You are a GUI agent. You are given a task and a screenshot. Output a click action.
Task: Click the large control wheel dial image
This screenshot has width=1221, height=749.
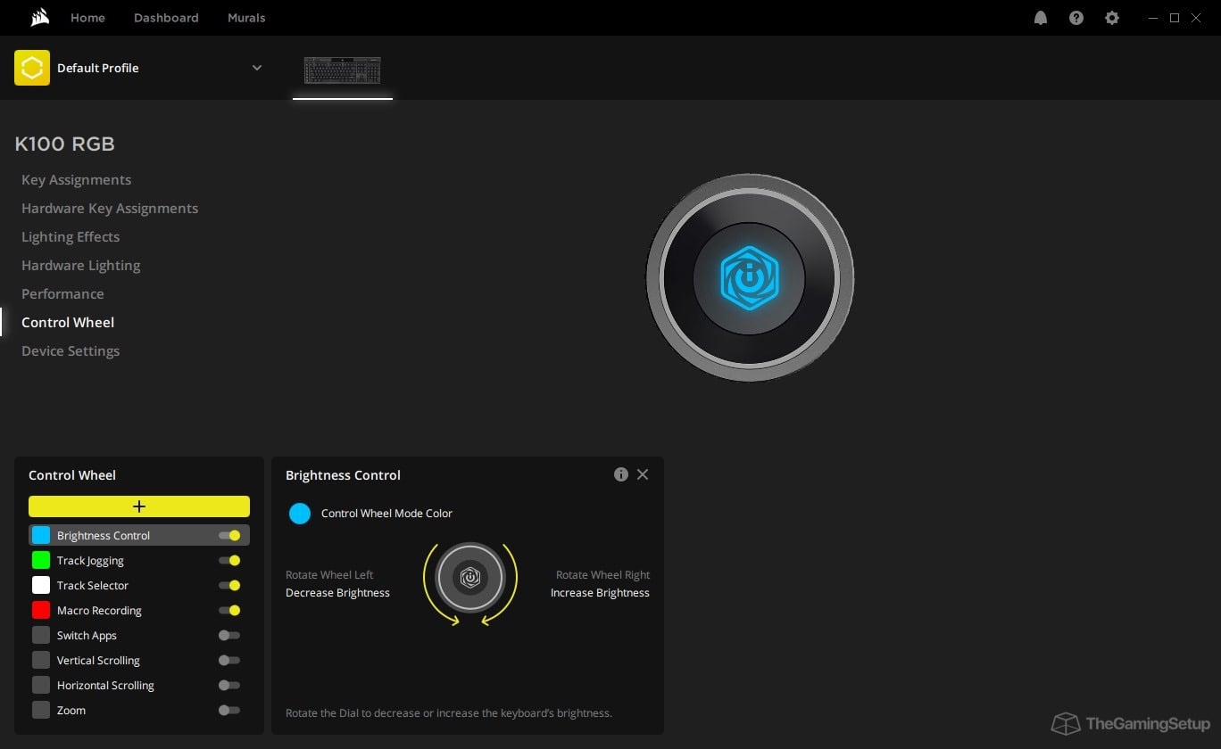pos(749,278)
